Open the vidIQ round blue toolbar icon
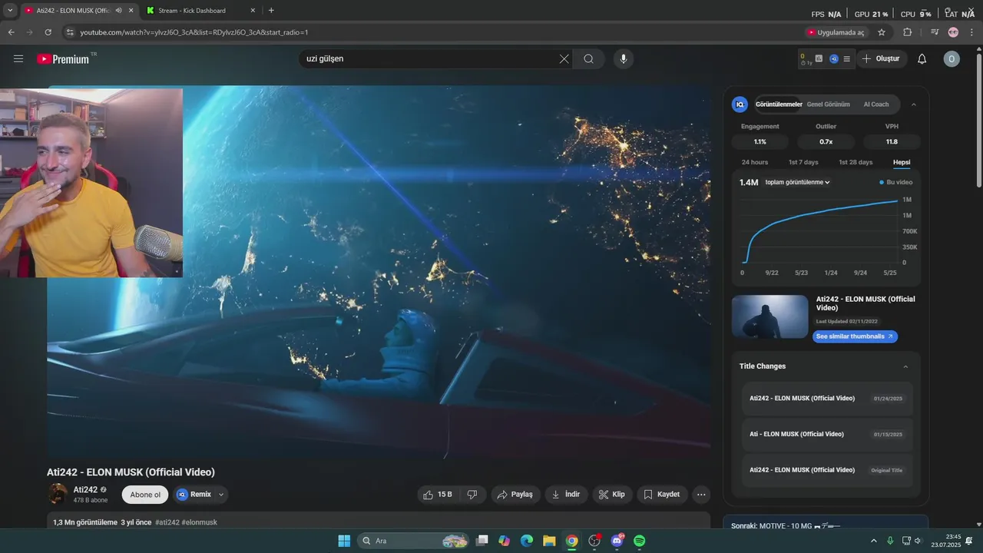The height and width of the screenshot is (553, 983). 834,58
